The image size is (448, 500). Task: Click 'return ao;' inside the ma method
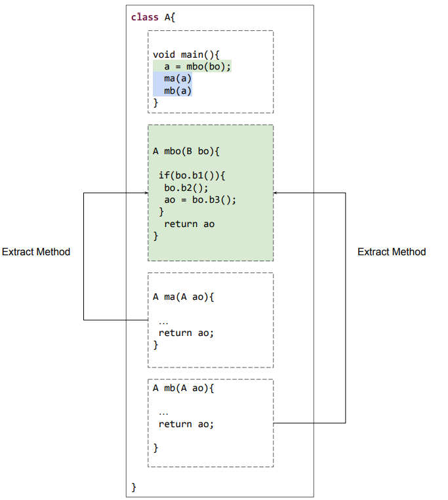[186, 333]
